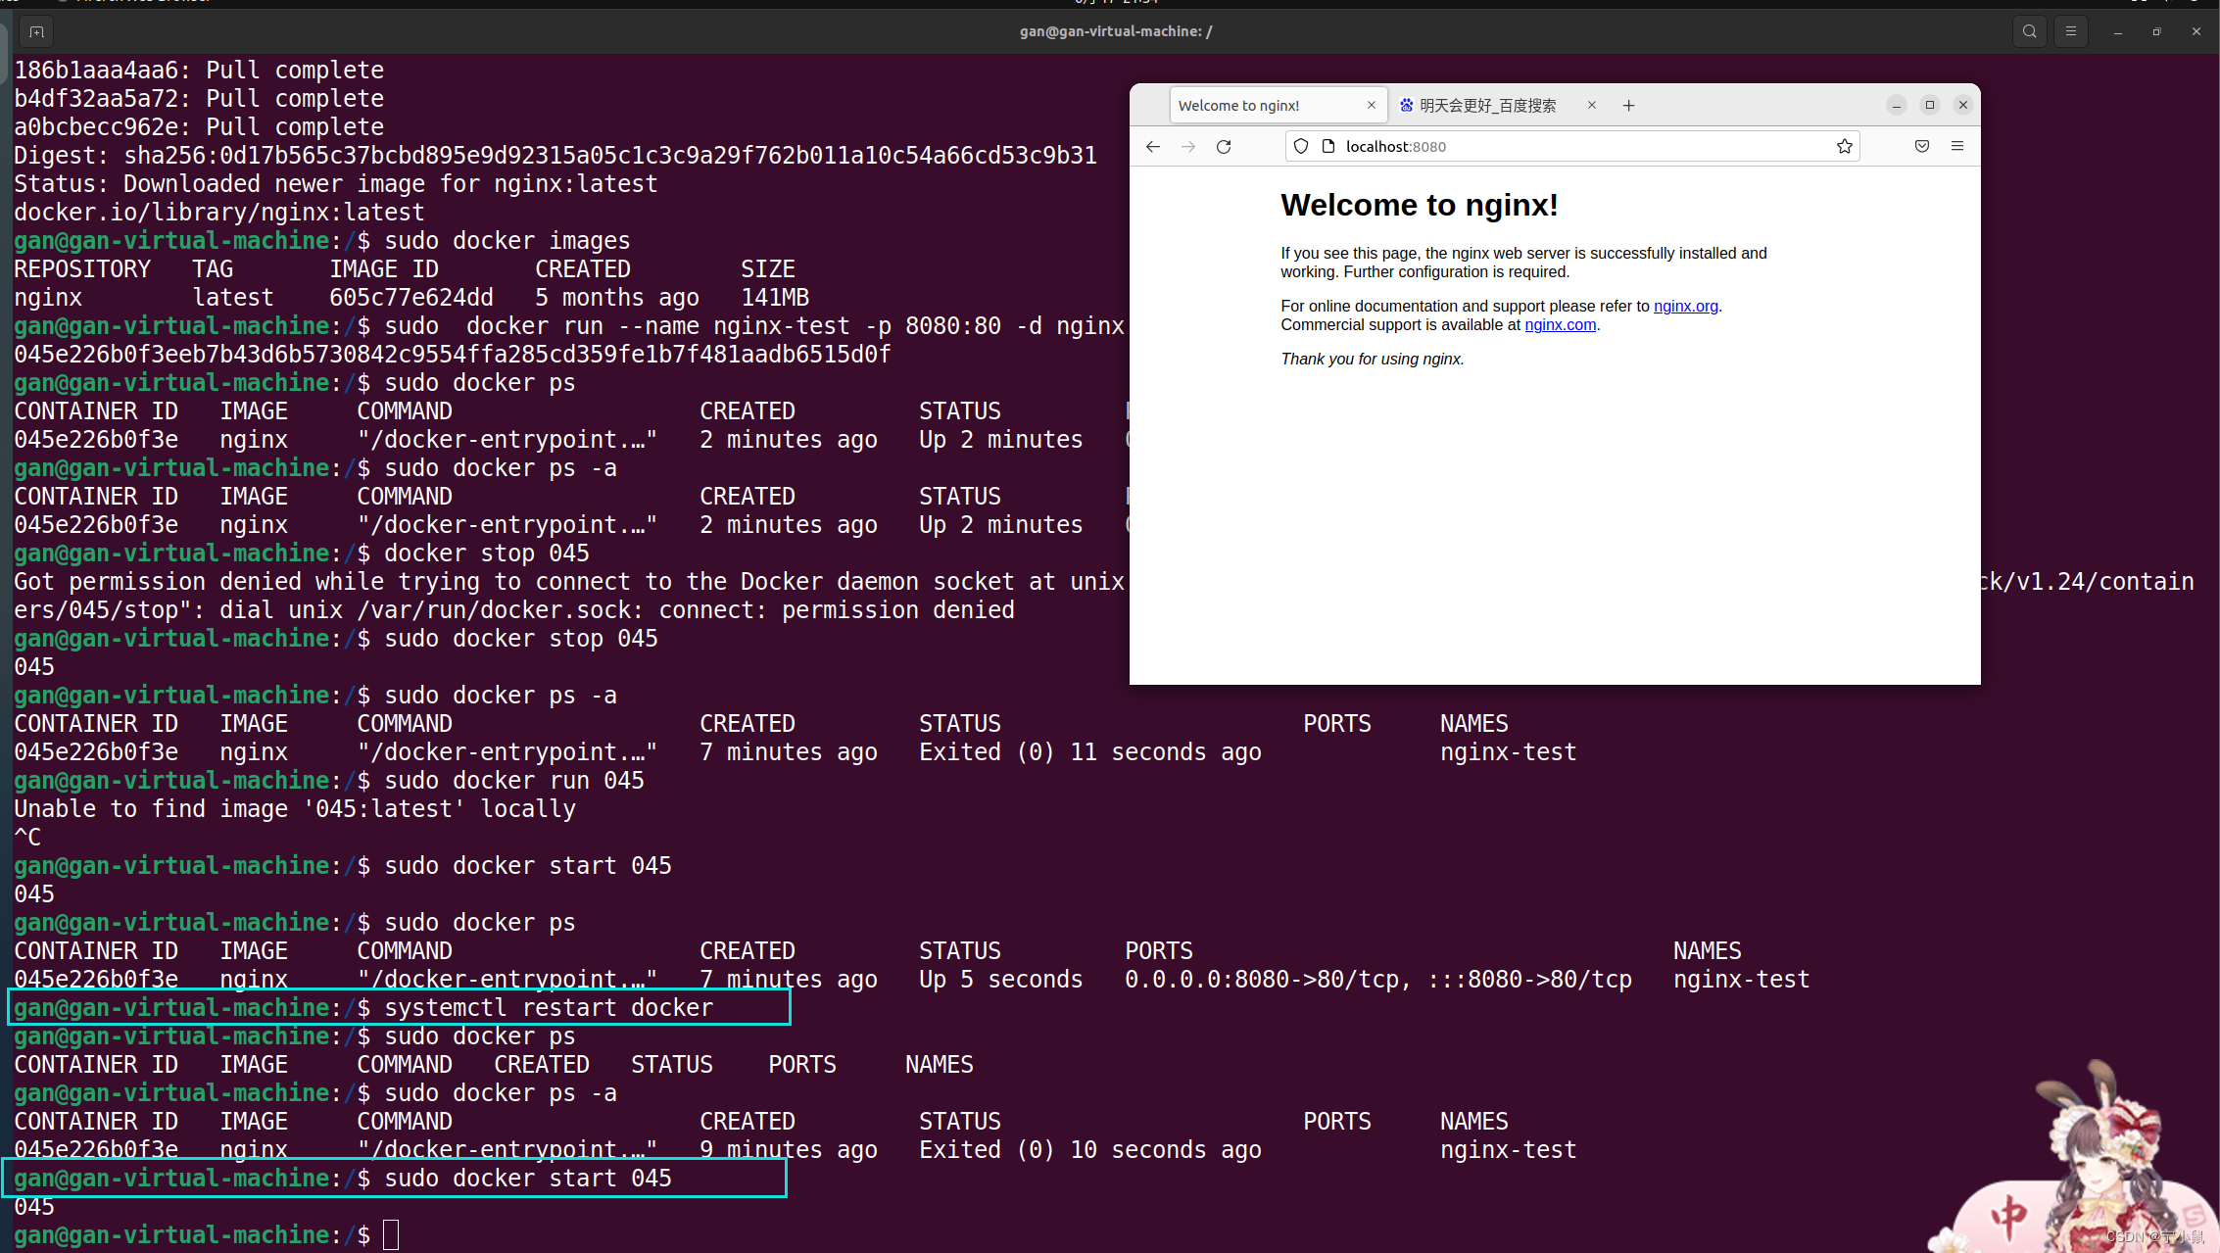Close the Firefox window

[1963, 105]
